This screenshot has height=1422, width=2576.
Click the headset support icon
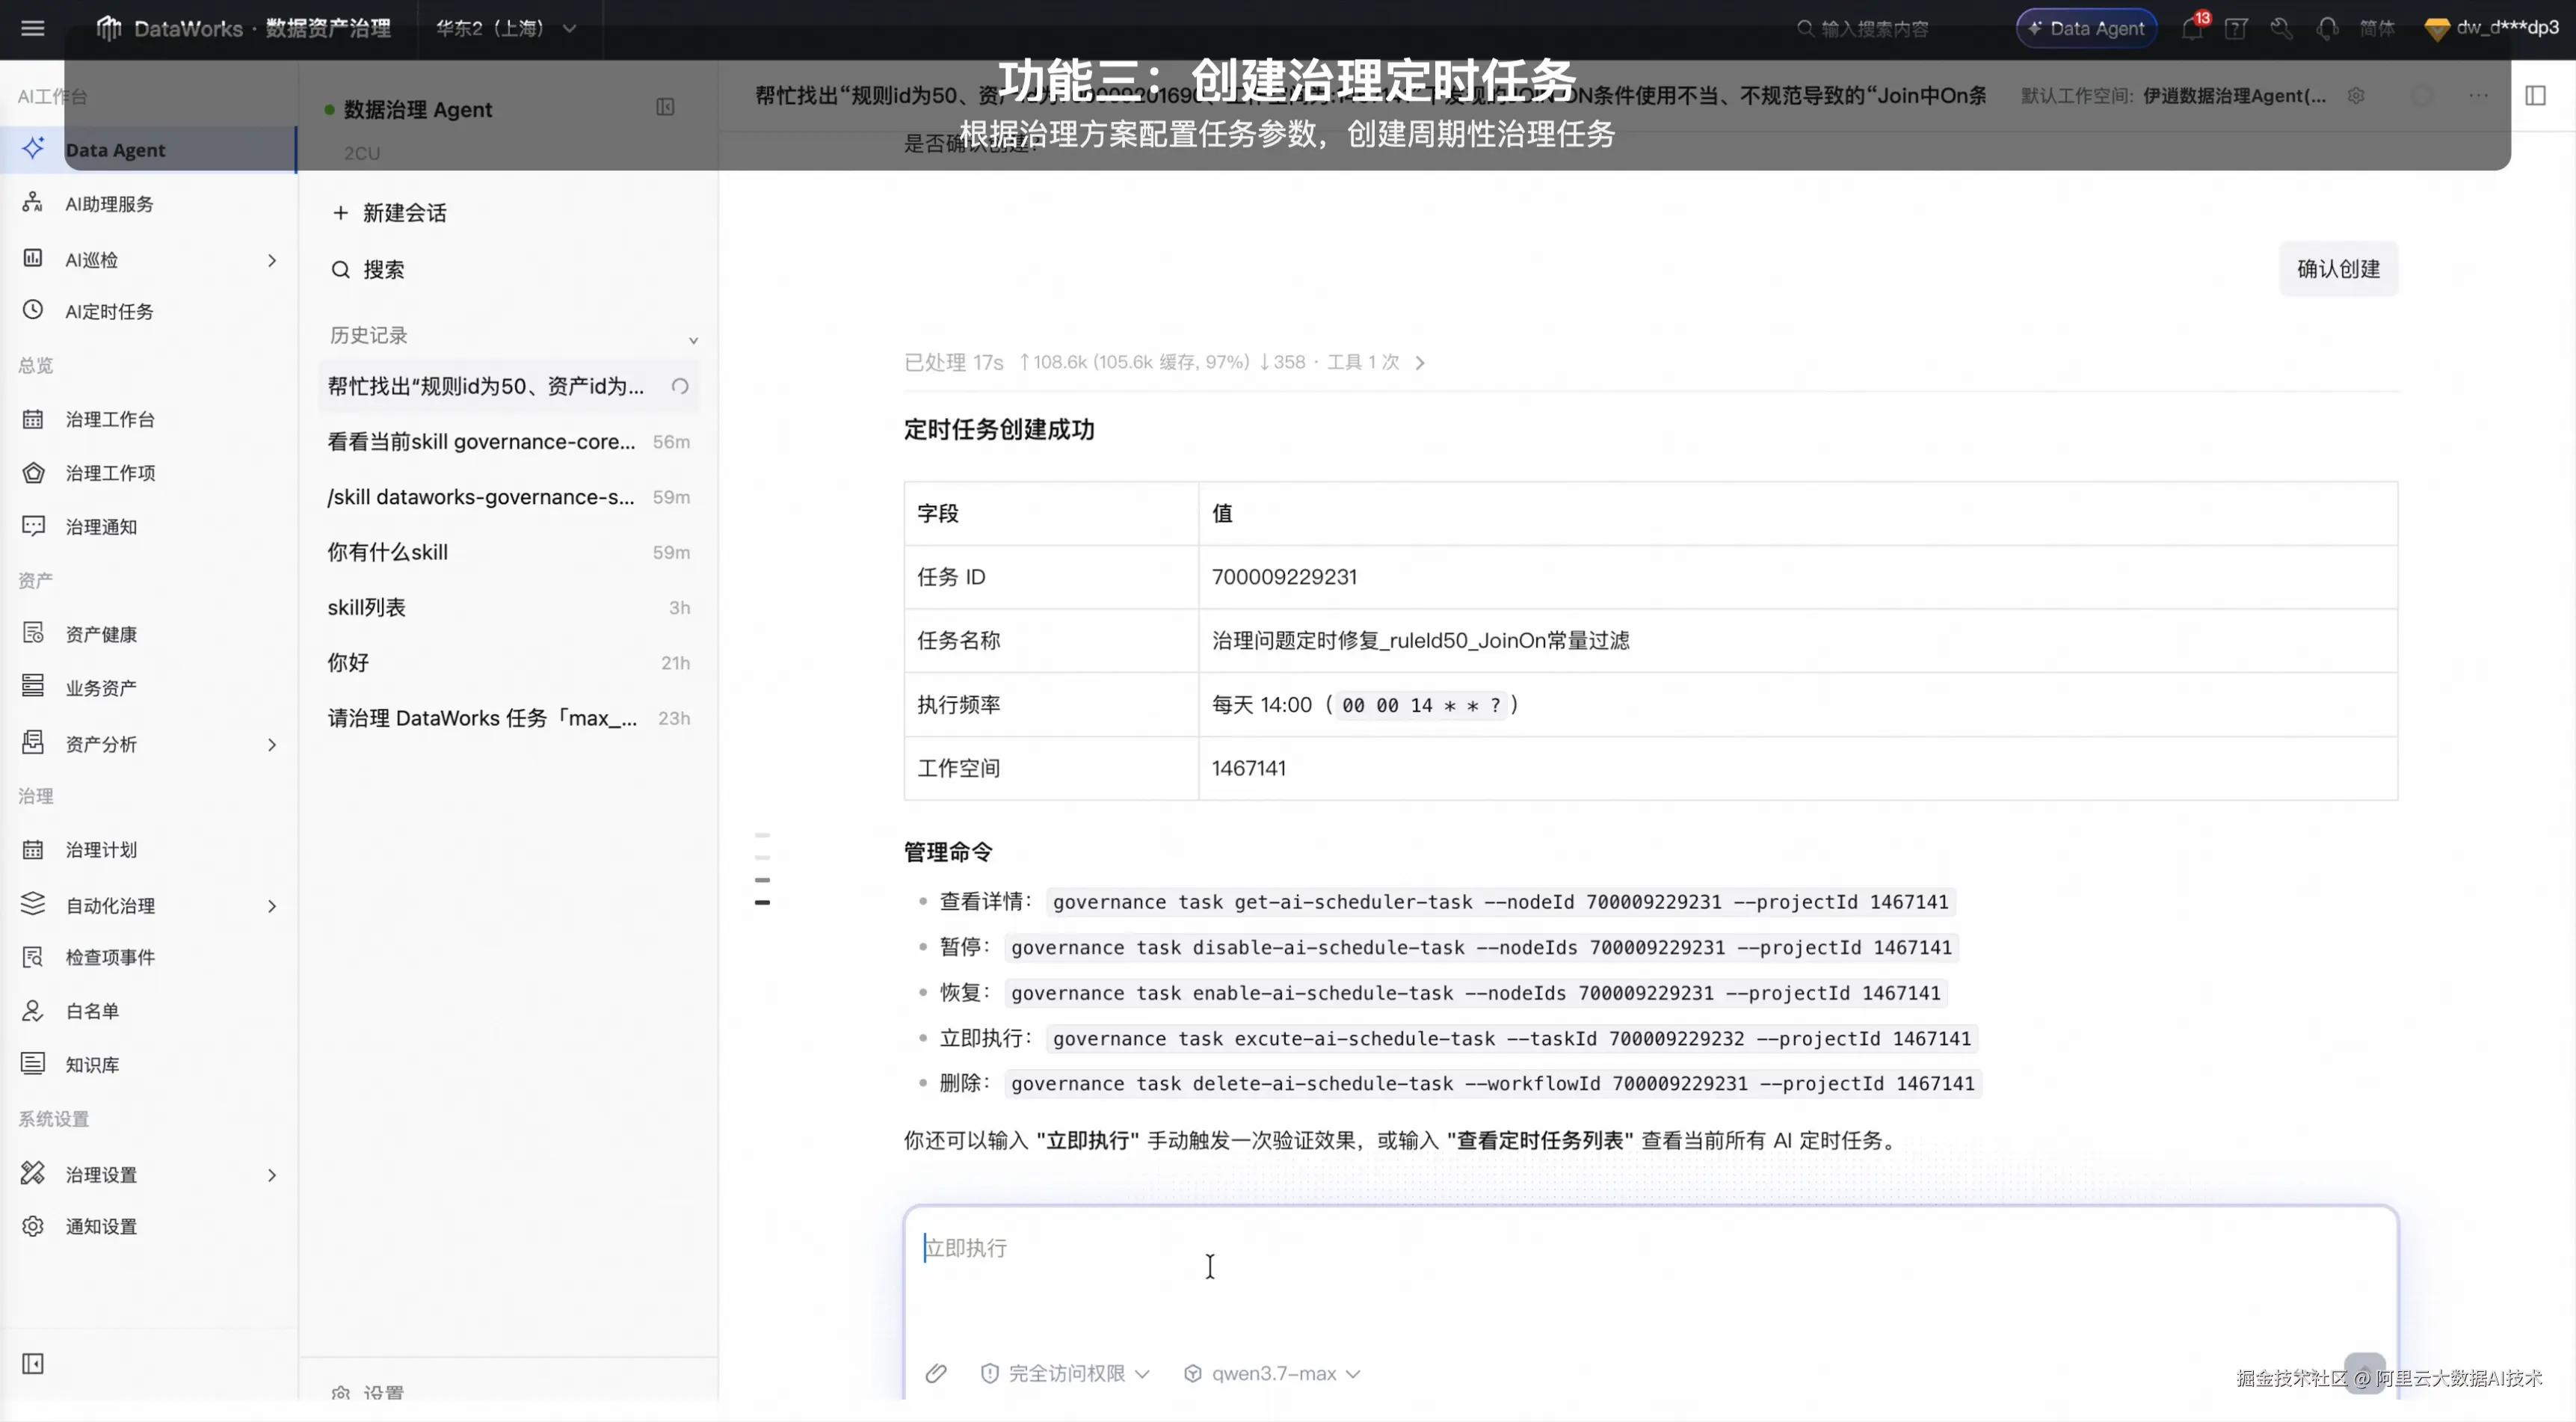(2327, 28)
